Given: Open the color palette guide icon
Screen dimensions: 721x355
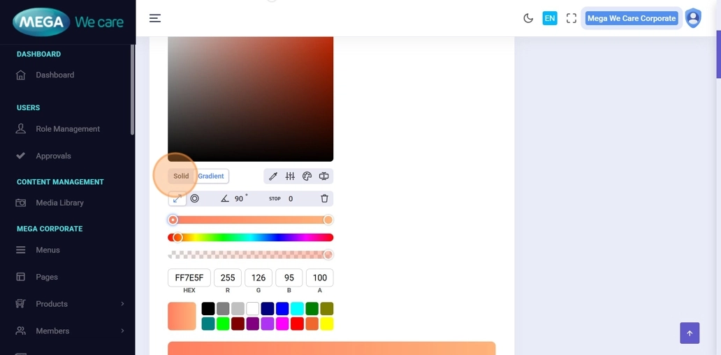Looking at the screenshot, I should point(307,176).
